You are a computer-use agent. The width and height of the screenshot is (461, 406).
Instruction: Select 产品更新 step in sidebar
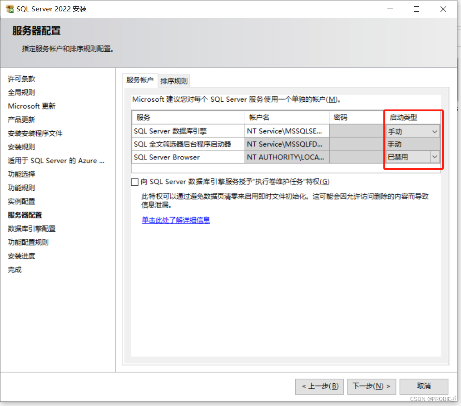[x=21, y=119]
